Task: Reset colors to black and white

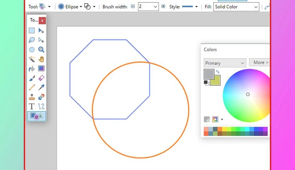Action: click(206, 83)
